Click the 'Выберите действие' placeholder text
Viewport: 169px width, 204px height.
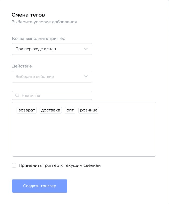pyautogui.click(x=35, y=77)
